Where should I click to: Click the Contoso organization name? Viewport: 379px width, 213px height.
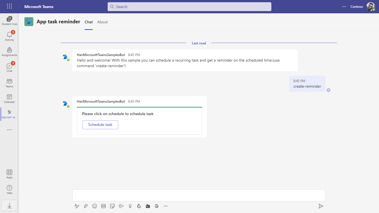point(357,7)
